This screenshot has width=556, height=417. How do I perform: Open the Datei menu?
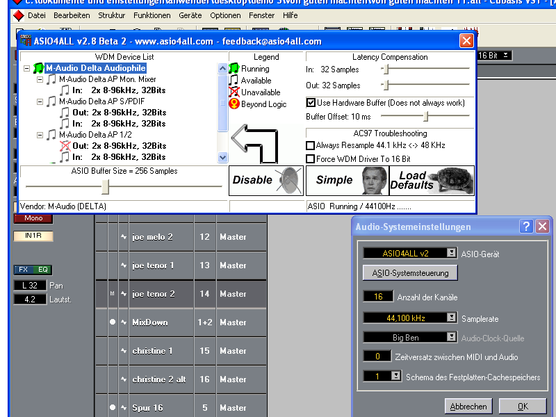[37, 15]
